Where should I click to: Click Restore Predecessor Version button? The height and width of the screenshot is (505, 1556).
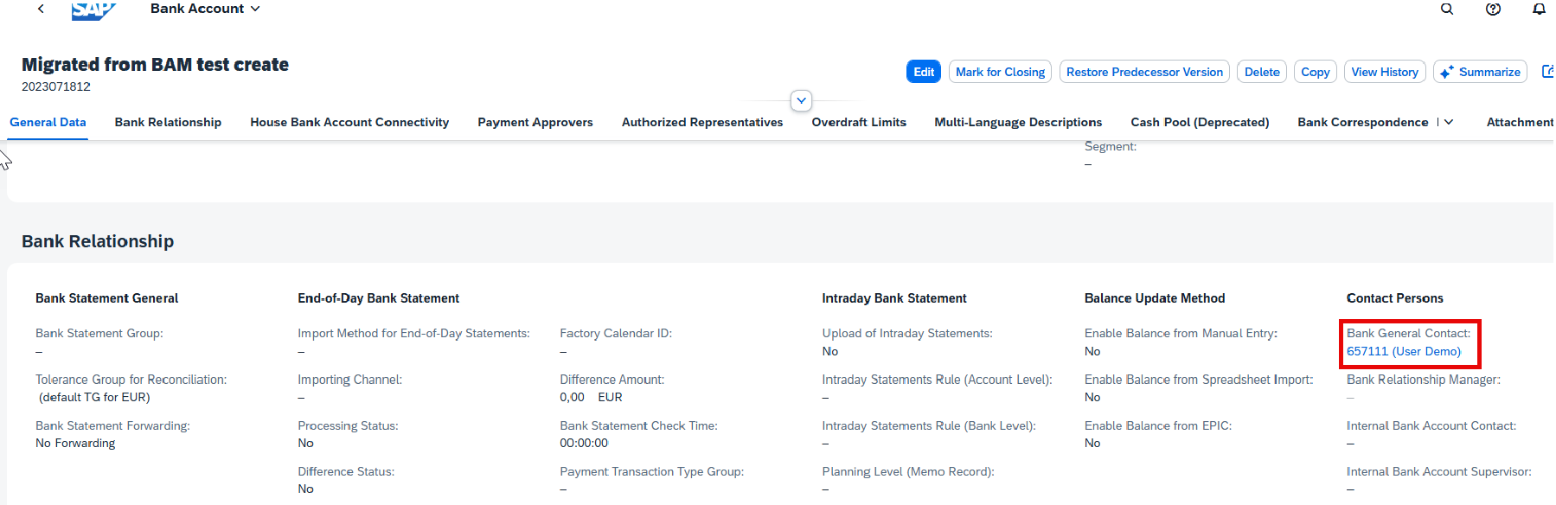(1144, 72)
